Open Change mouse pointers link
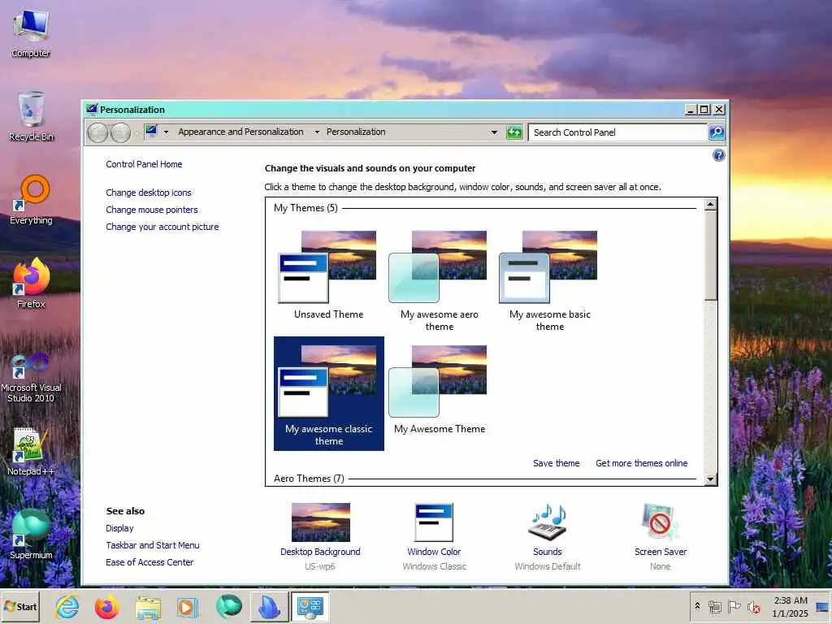The width and height of the screenshot is (832, 624). [x=152, y=210]
